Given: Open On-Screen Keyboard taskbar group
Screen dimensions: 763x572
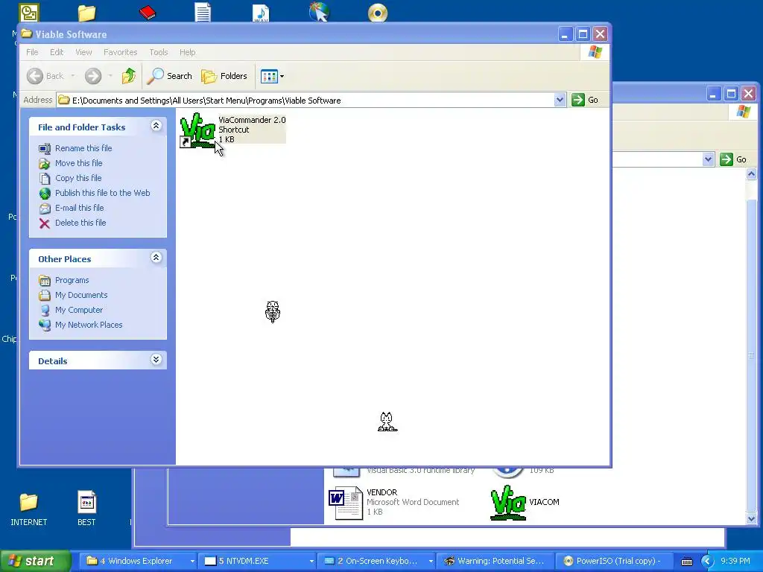Looking at the screenshot, I should (377, 561).
